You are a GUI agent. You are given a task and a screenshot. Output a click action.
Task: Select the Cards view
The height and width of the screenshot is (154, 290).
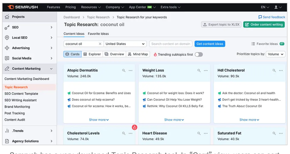pyautogui.click(x=73, y=54)
